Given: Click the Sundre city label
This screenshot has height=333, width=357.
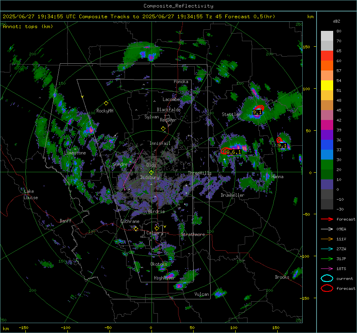Looking at the screenshot, I should point(120,164).
